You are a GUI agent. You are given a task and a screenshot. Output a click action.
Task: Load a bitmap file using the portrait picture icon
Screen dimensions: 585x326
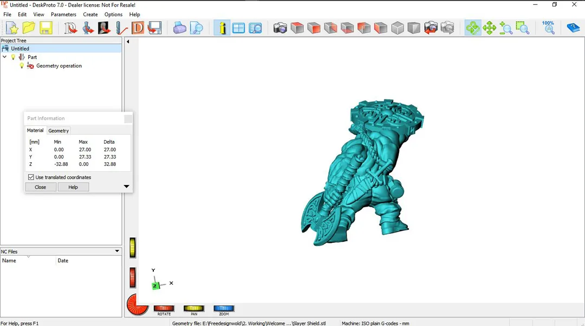coord(104,28)
